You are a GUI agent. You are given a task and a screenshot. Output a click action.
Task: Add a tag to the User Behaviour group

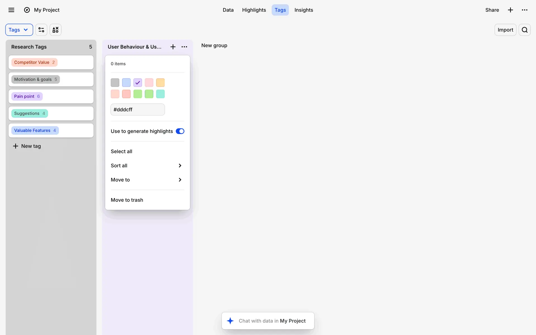173,47
